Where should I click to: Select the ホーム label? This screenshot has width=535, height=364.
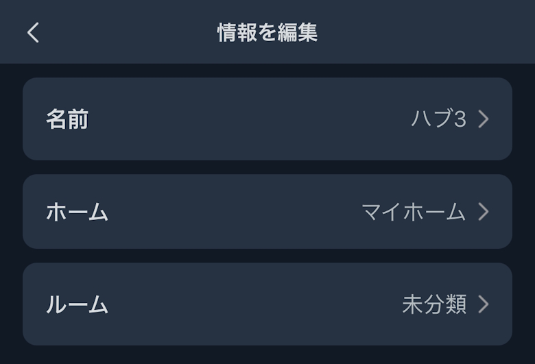tap(77, 212)
